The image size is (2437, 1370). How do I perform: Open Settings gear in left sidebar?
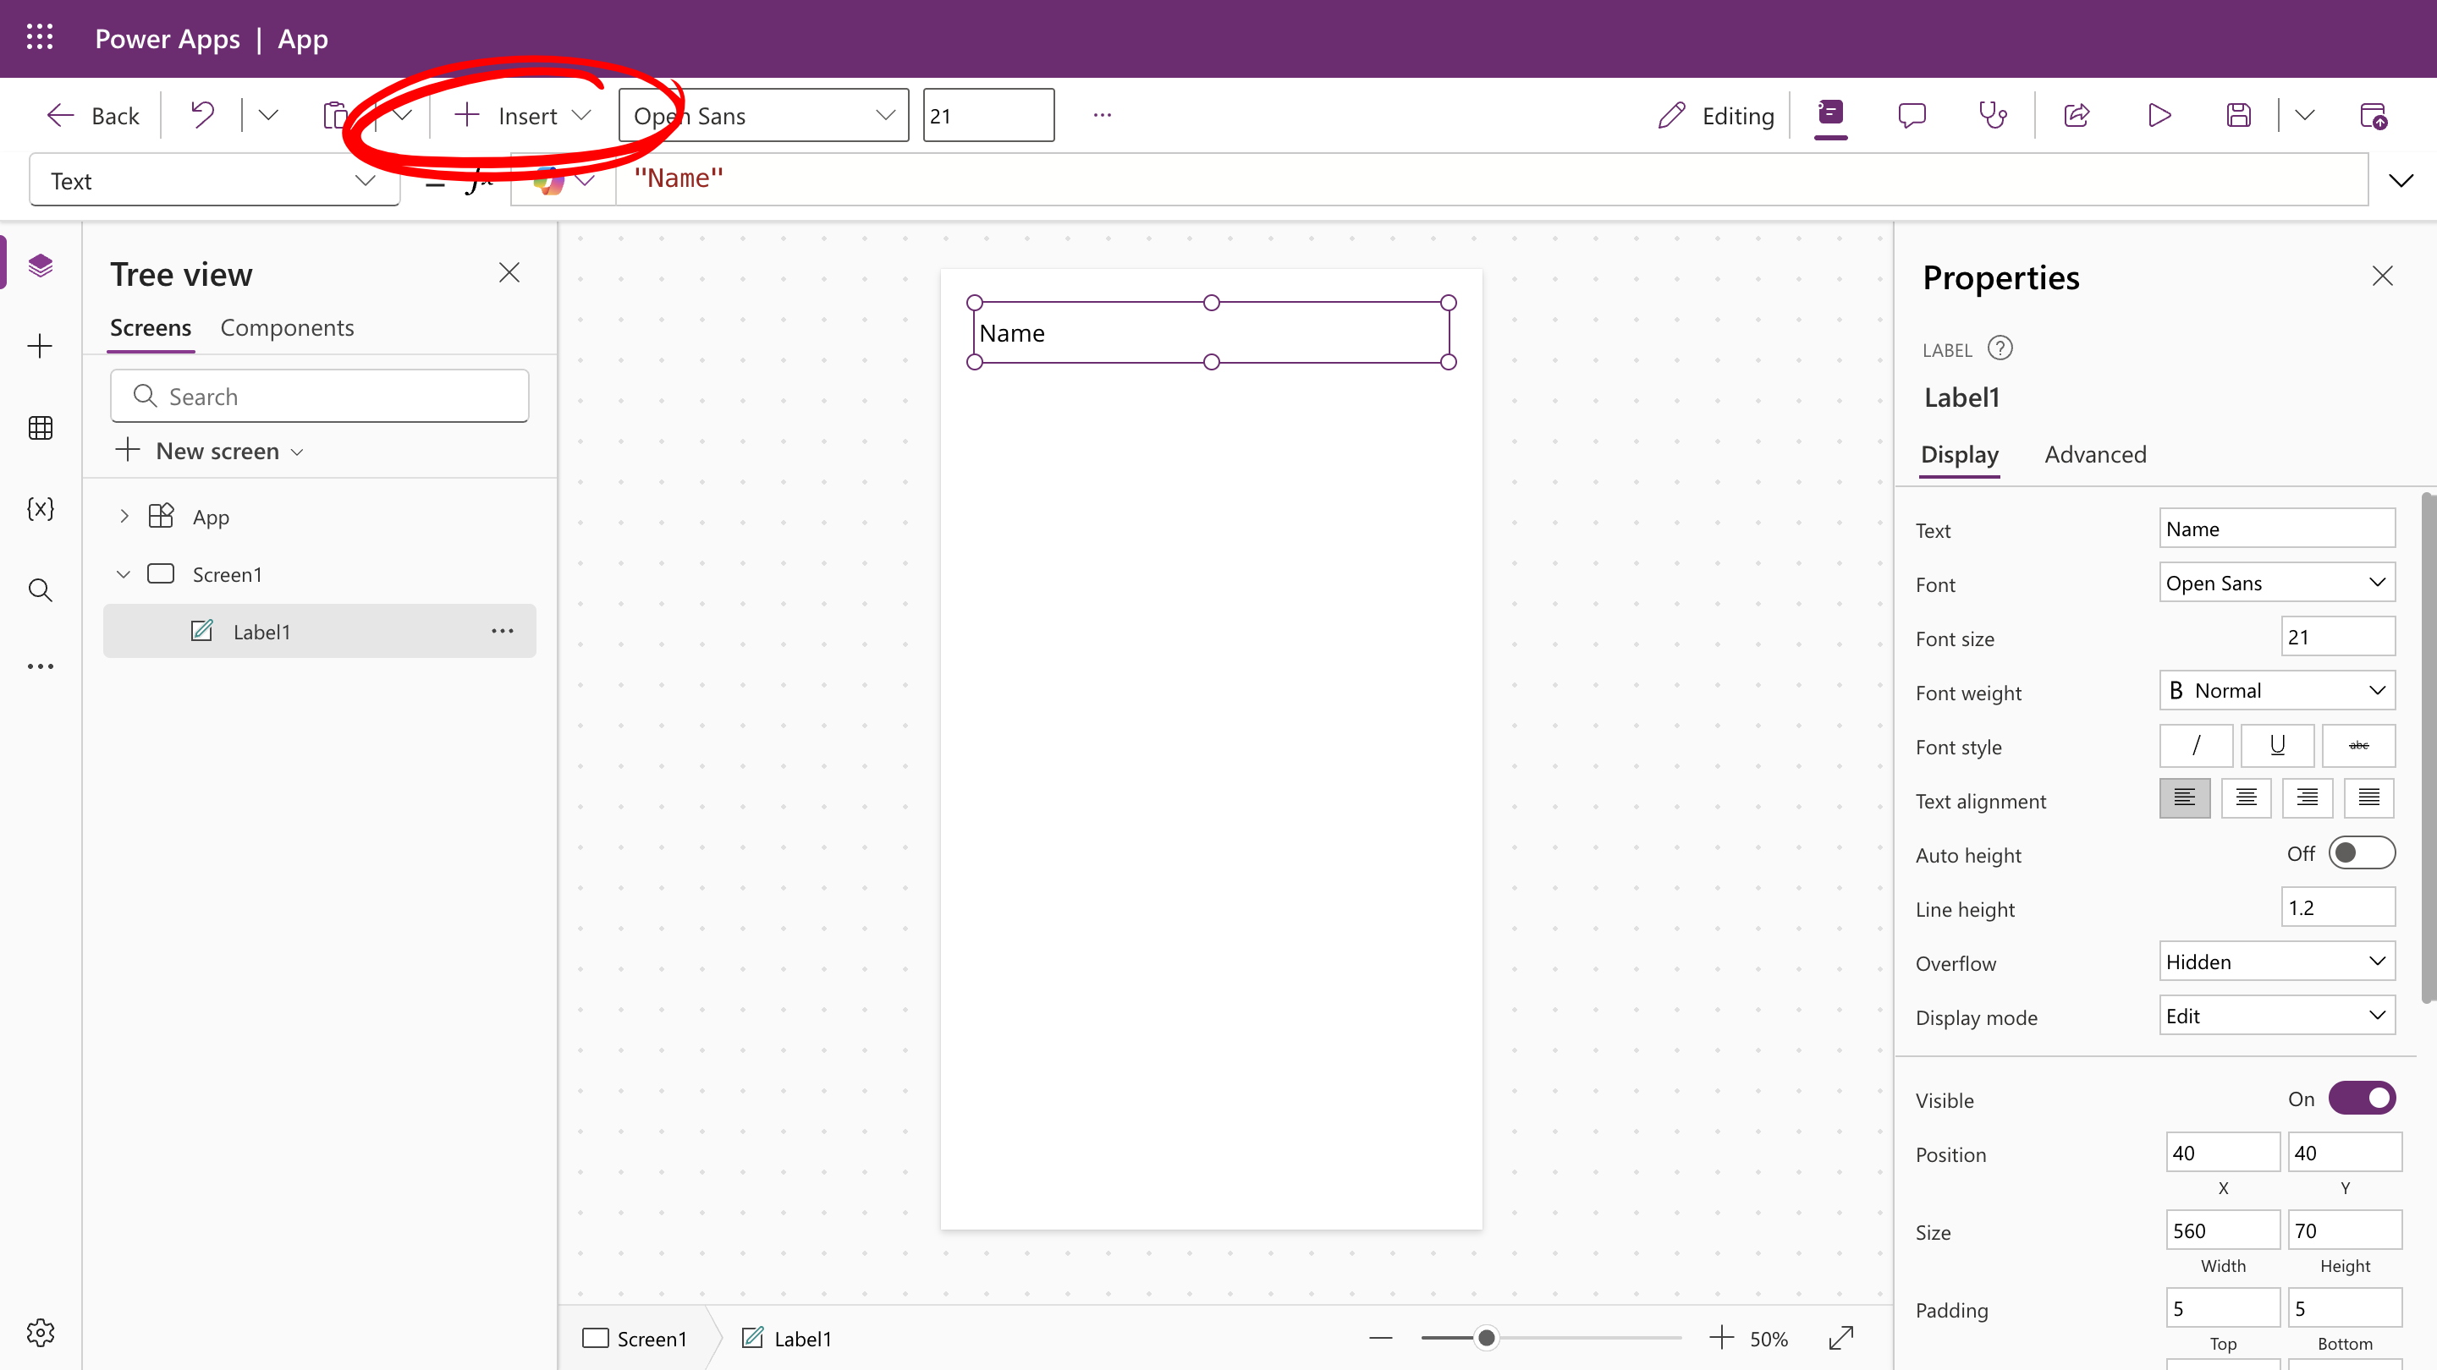point(41,1332)
